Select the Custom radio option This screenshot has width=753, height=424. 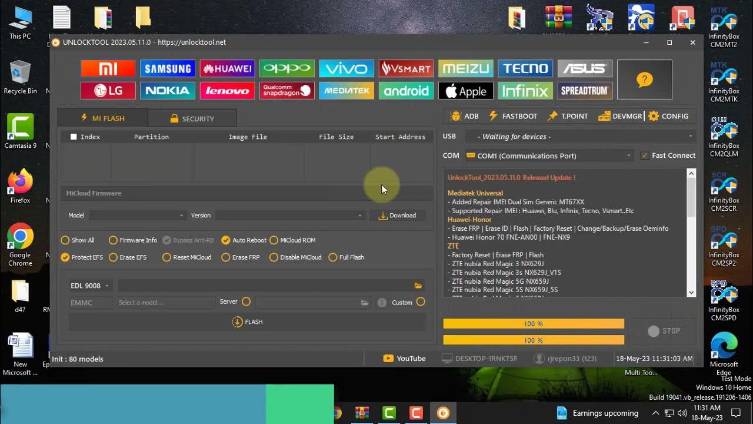pos(420,302)
